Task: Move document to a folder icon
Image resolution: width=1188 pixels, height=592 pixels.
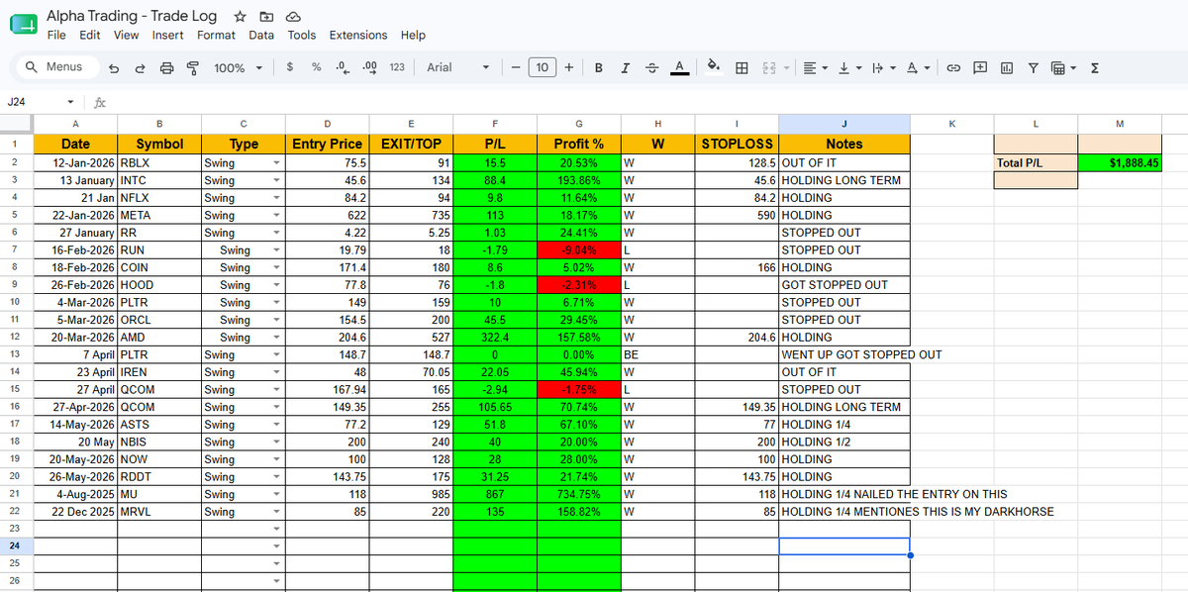Action: [x=265, y=17]
